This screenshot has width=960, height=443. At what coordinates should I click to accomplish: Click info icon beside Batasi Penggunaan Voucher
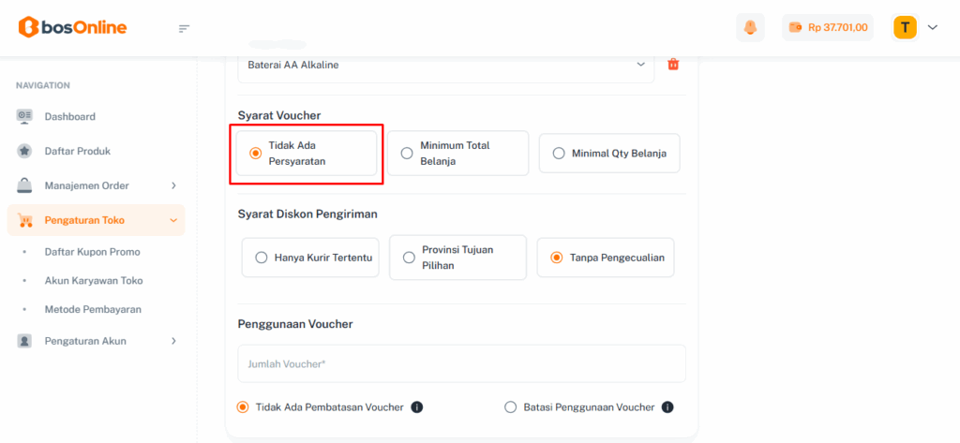point(667,407)
